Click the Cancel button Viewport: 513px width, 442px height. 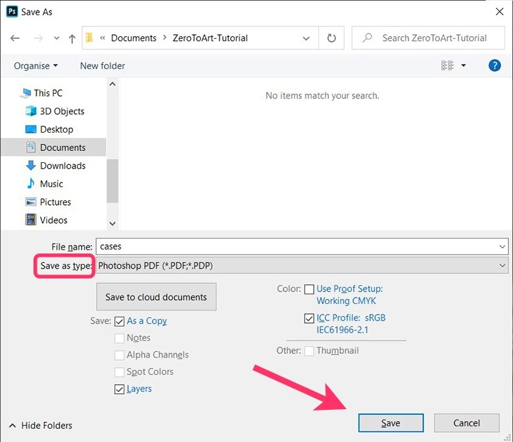466,423
